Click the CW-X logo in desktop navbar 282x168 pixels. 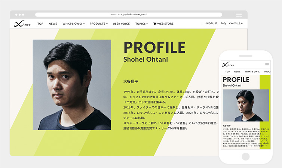(22, 24)
